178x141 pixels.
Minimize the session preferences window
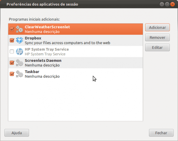(x=162, y=4)
